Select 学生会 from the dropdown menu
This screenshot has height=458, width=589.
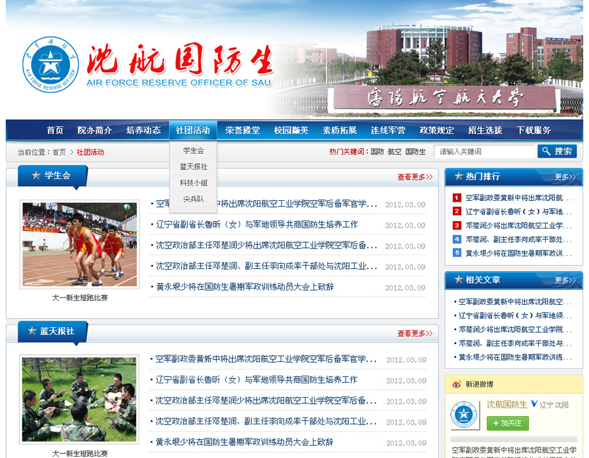pyautogui.click(x=193, y=150)
